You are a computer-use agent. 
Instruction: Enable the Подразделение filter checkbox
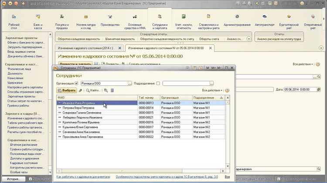coord(158,83)
